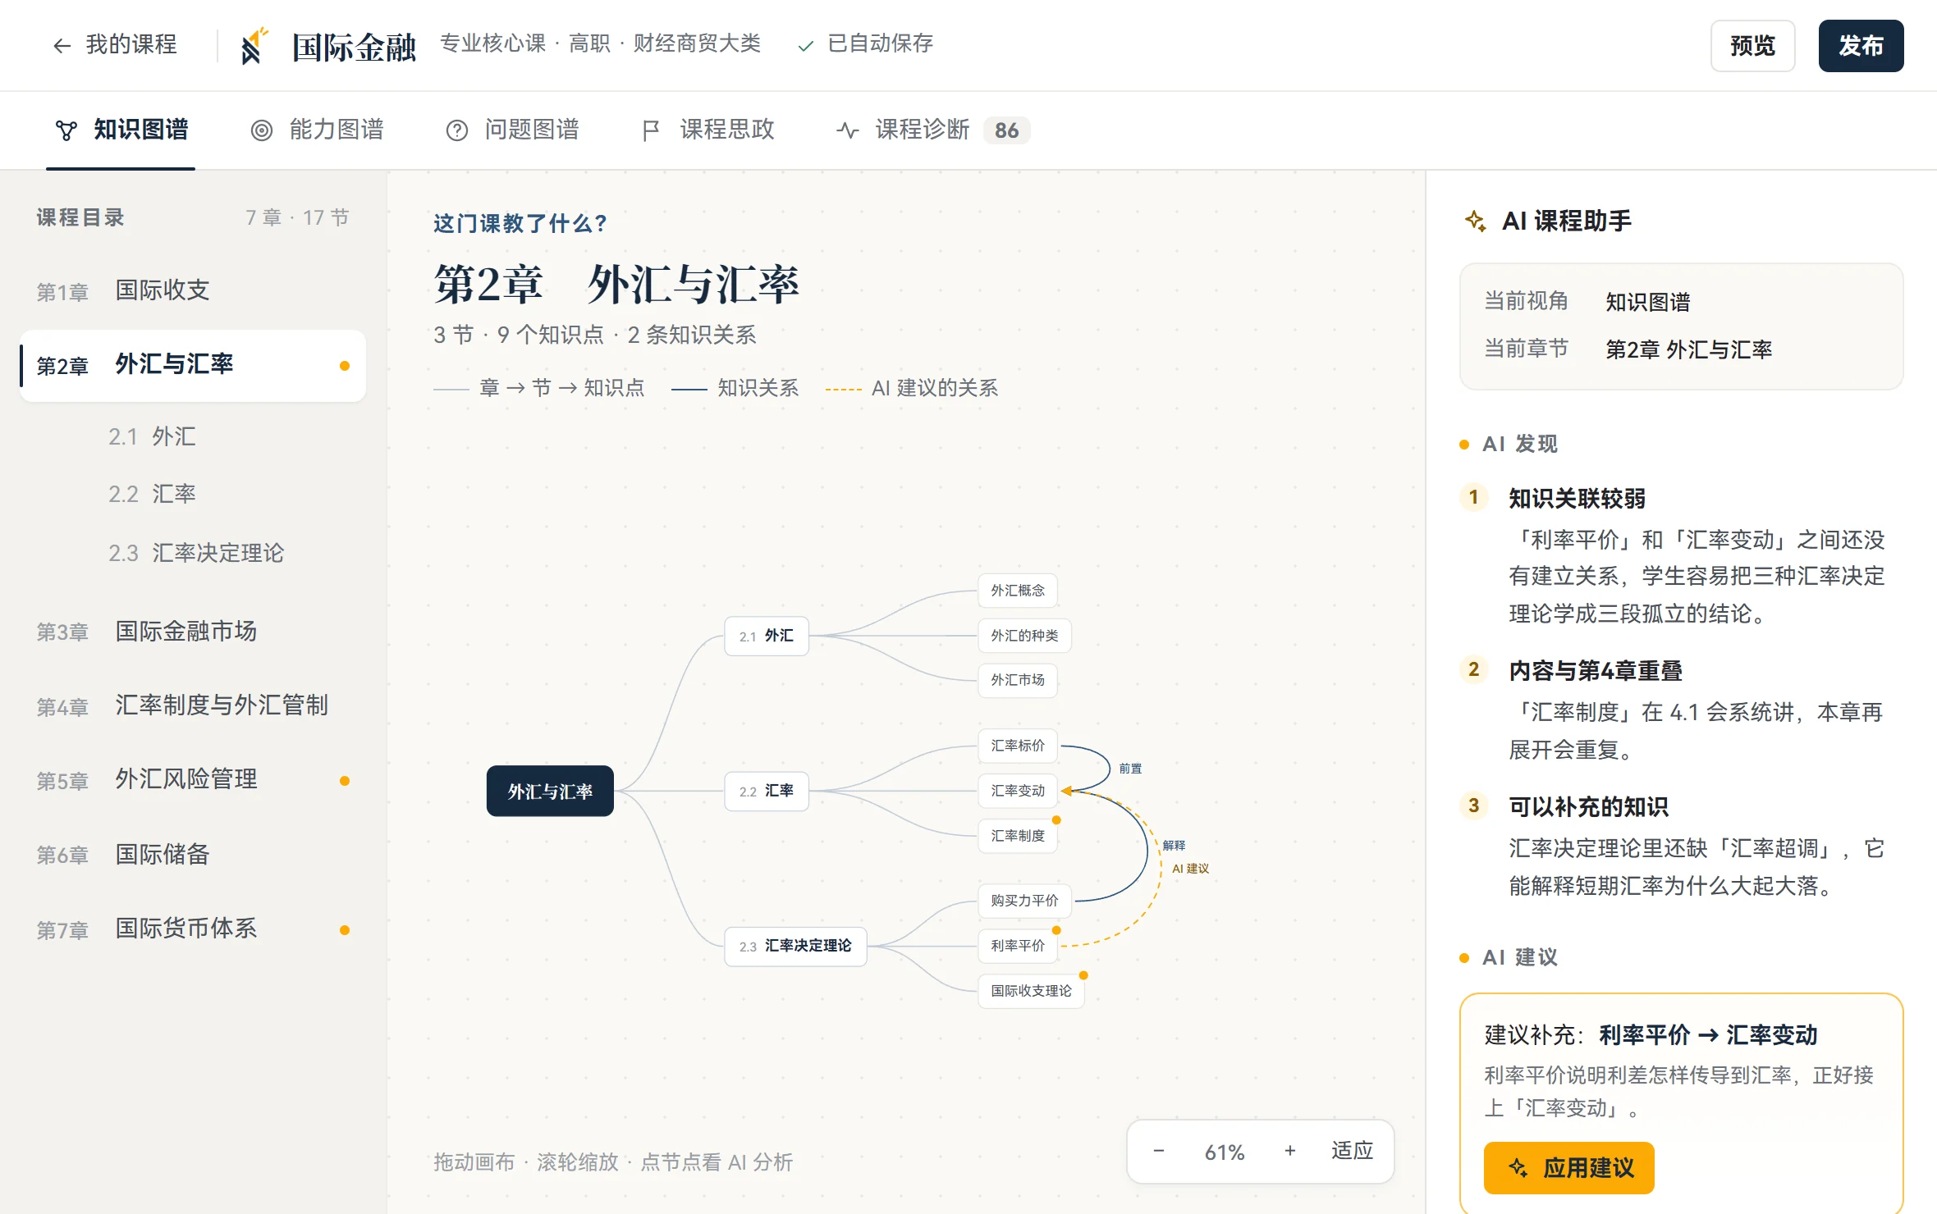This screenshot has width=1937, height=1214.
Task: Click the 61% zoom level value
Action: point(1224,1152)
